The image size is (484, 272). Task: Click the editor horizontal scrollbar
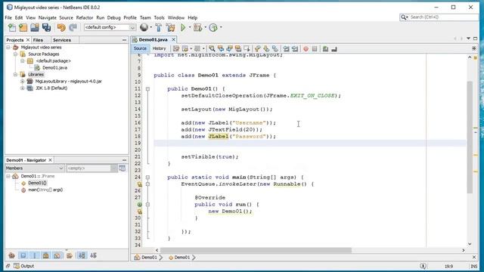[256, 250]
